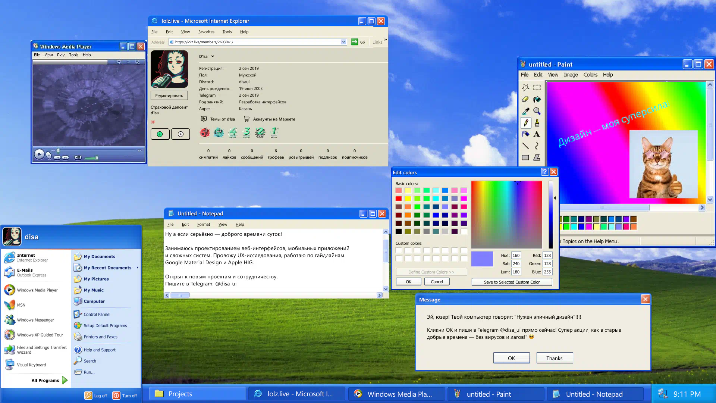Click the Редактировать button on profile

tap(169, 96)
